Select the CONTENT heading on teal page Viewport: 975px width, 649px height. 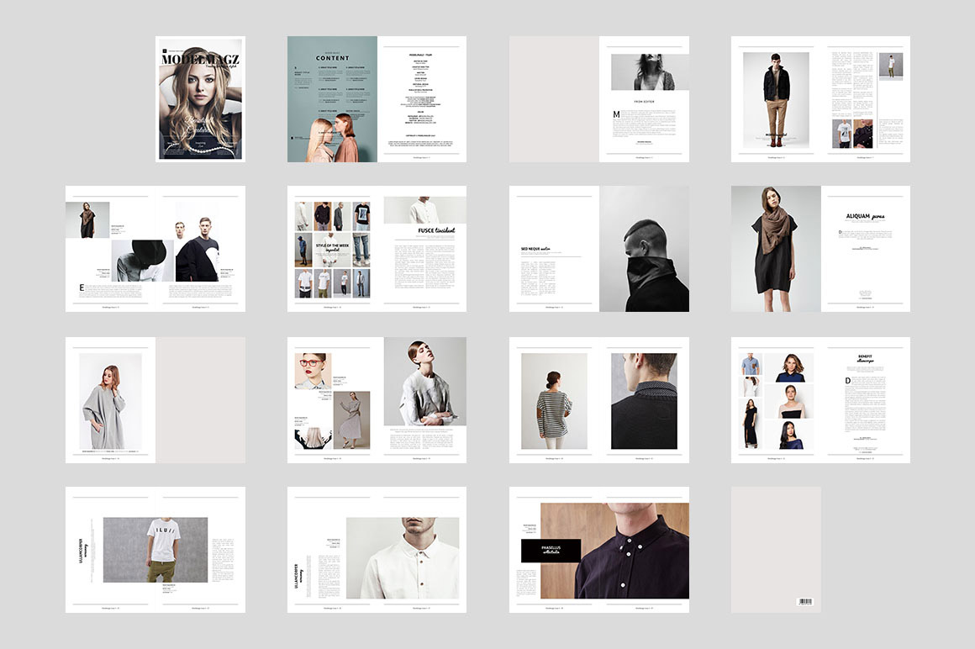click(332, 58)
